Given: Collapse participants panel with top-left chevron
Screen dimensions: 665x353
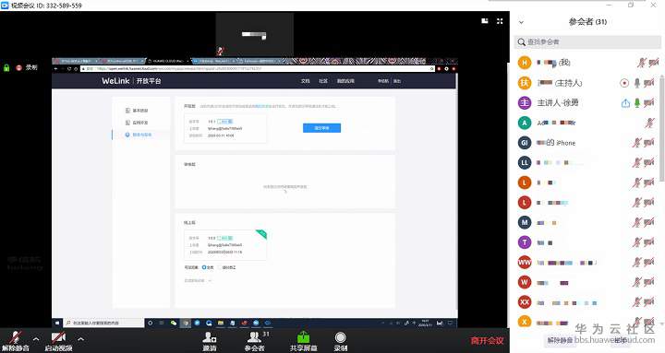Looking at the screenshot, I should pos(521,22).
